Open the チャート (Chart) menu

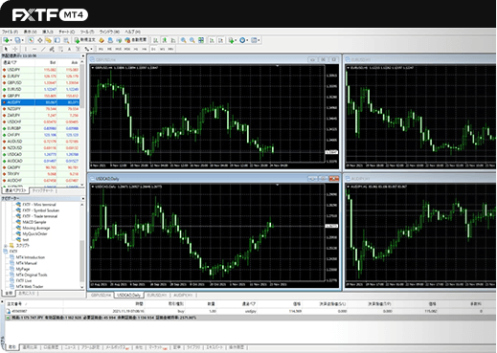(66, 32)
